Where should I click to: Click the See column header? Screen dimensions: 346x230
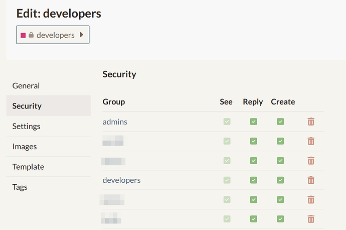tap(226, 102)
